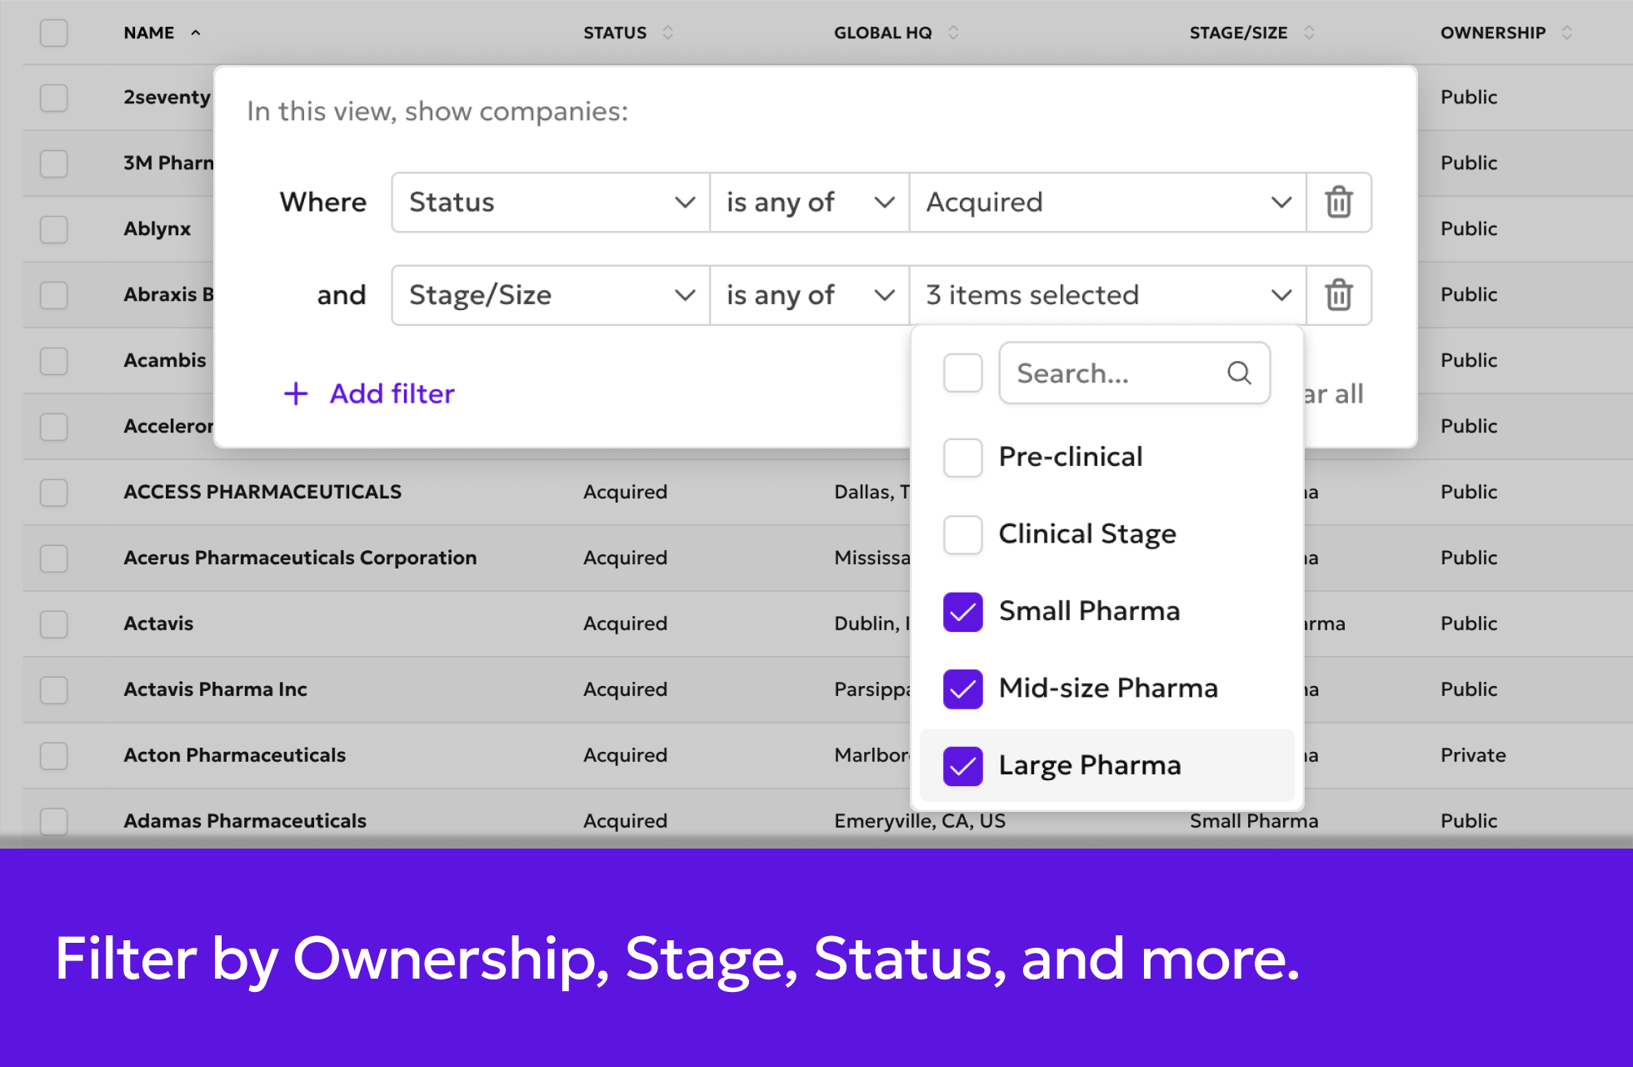
Task: Uncheck the Small Pharma option
Action: [962, 611]
